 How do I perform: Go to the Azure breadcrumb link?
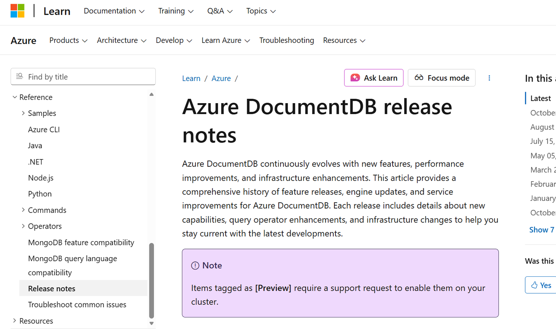(x=221, y=78)
